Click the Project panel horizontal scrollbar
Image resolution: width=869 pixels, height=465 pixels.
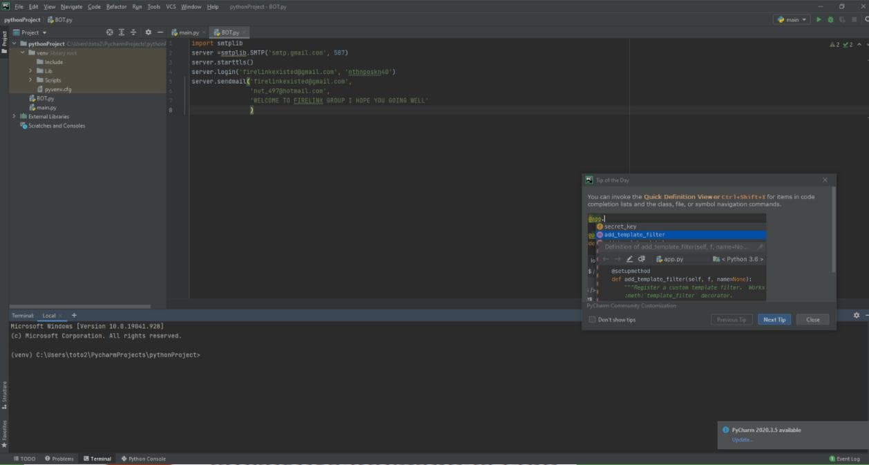[x=79, y=306]
